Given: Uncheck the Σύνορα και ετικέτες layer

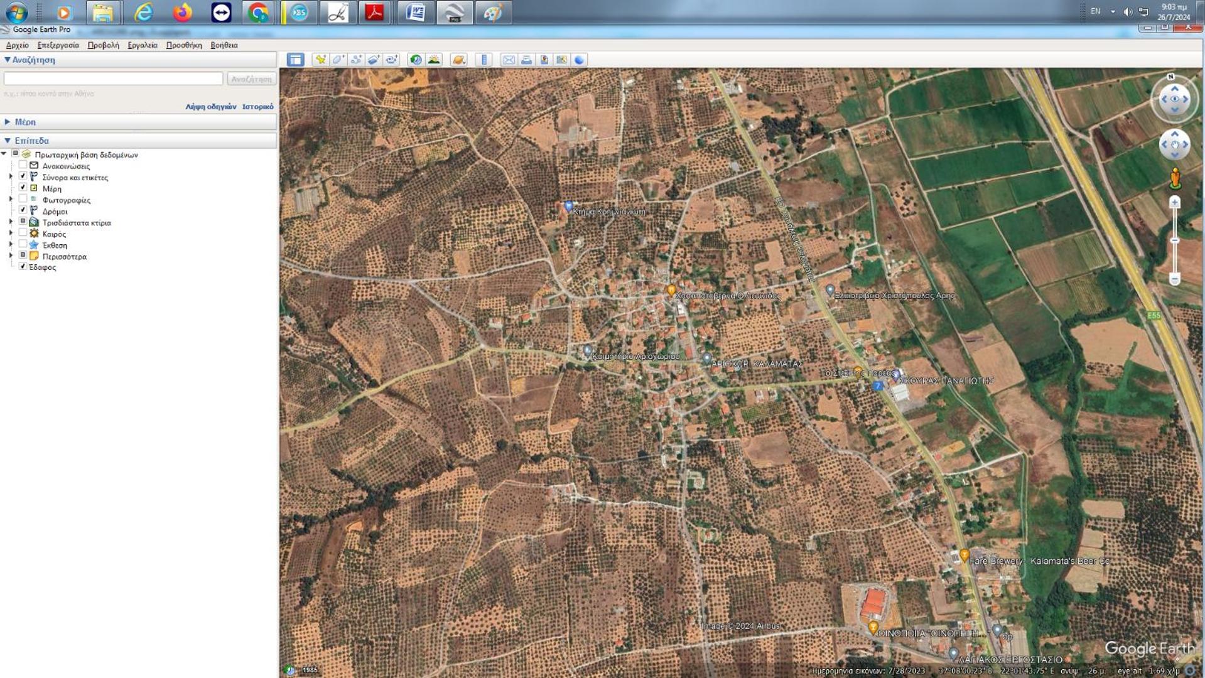Looking at the screenshot, I should click(x=23, y=176).
